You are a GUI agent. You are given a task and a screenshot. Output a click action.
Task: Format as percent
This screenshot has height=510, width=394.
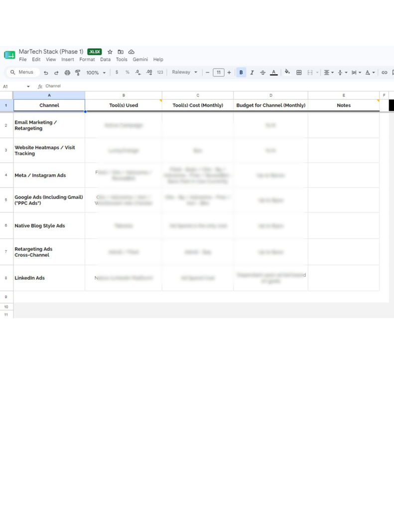[x=127, y=72]
